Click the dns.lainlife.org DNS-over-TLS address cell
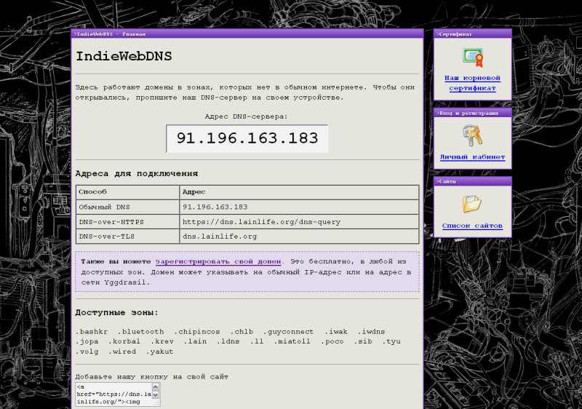 (299, 237)
